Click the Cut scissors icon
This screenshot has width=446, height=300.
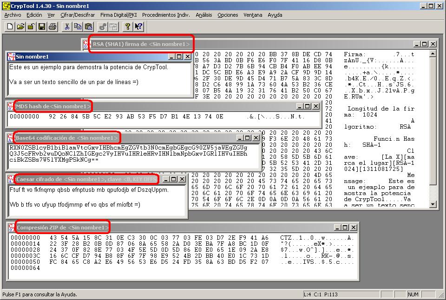(67, 27)
